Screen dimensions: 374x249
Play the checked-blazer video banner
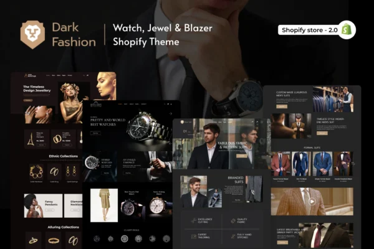coord(312,202)
